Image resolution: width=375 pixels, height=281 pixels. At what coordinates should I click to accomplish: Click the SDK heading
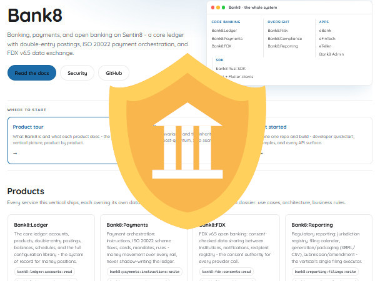(x=219, y=60)
